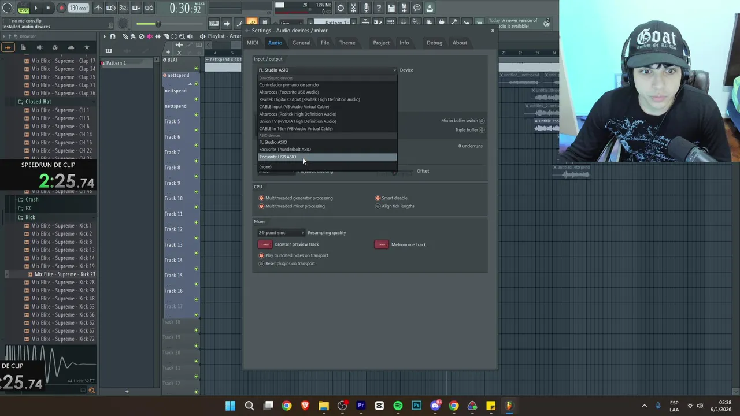This screenshot has width=740, height=416.
Task: Select CABLE Input (VB-Audio Virtual Cable)
Action: 327,106
